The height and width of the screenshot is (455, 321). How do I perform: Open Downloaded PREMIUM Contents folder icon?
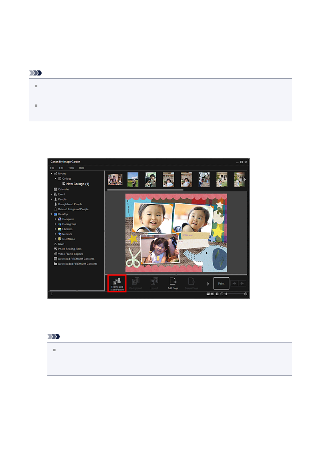(x=56, y=264)
